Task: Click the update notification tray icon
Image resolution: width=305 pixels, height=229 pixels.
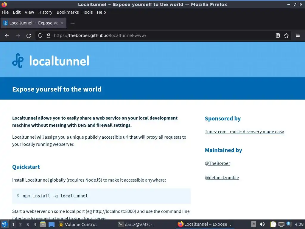Action: coord(289,224)
